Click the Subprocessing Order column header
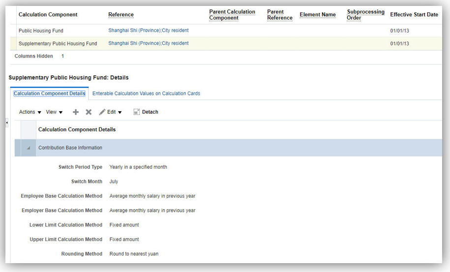The width and height of the screenshot is (450, 272). [365, 15]
